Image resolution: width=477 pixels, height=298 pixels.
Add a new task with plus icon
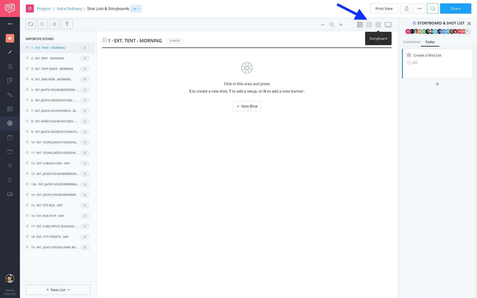pyautogui.click(x=437, y=84)
